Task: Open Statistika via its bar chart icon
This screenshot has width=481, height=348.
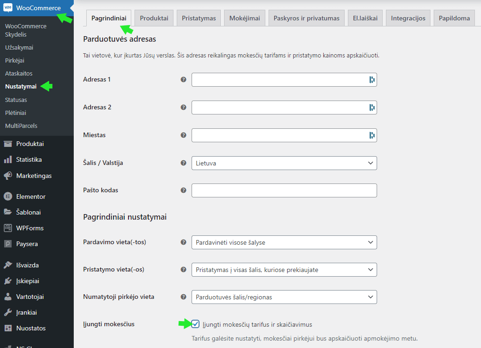Action: 8,159
